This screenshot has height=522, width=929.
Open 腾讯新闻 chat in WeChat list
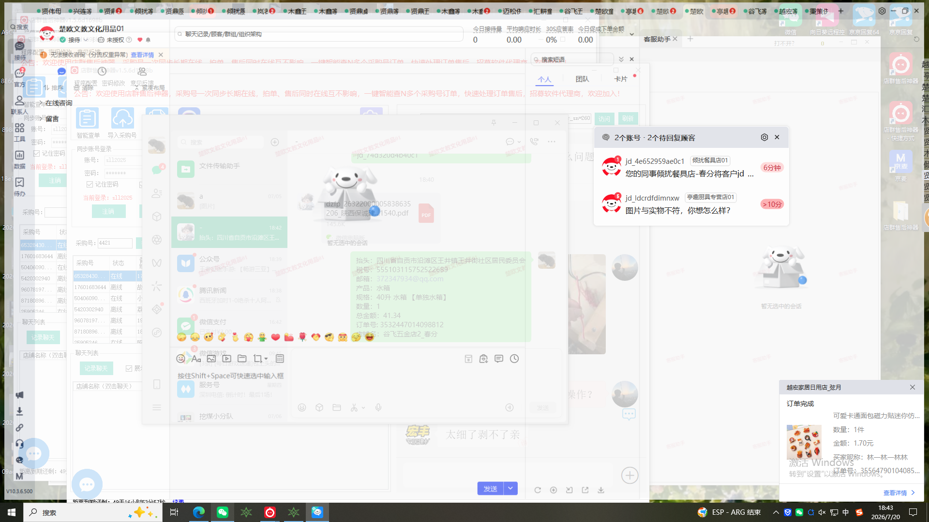[229, 294]
